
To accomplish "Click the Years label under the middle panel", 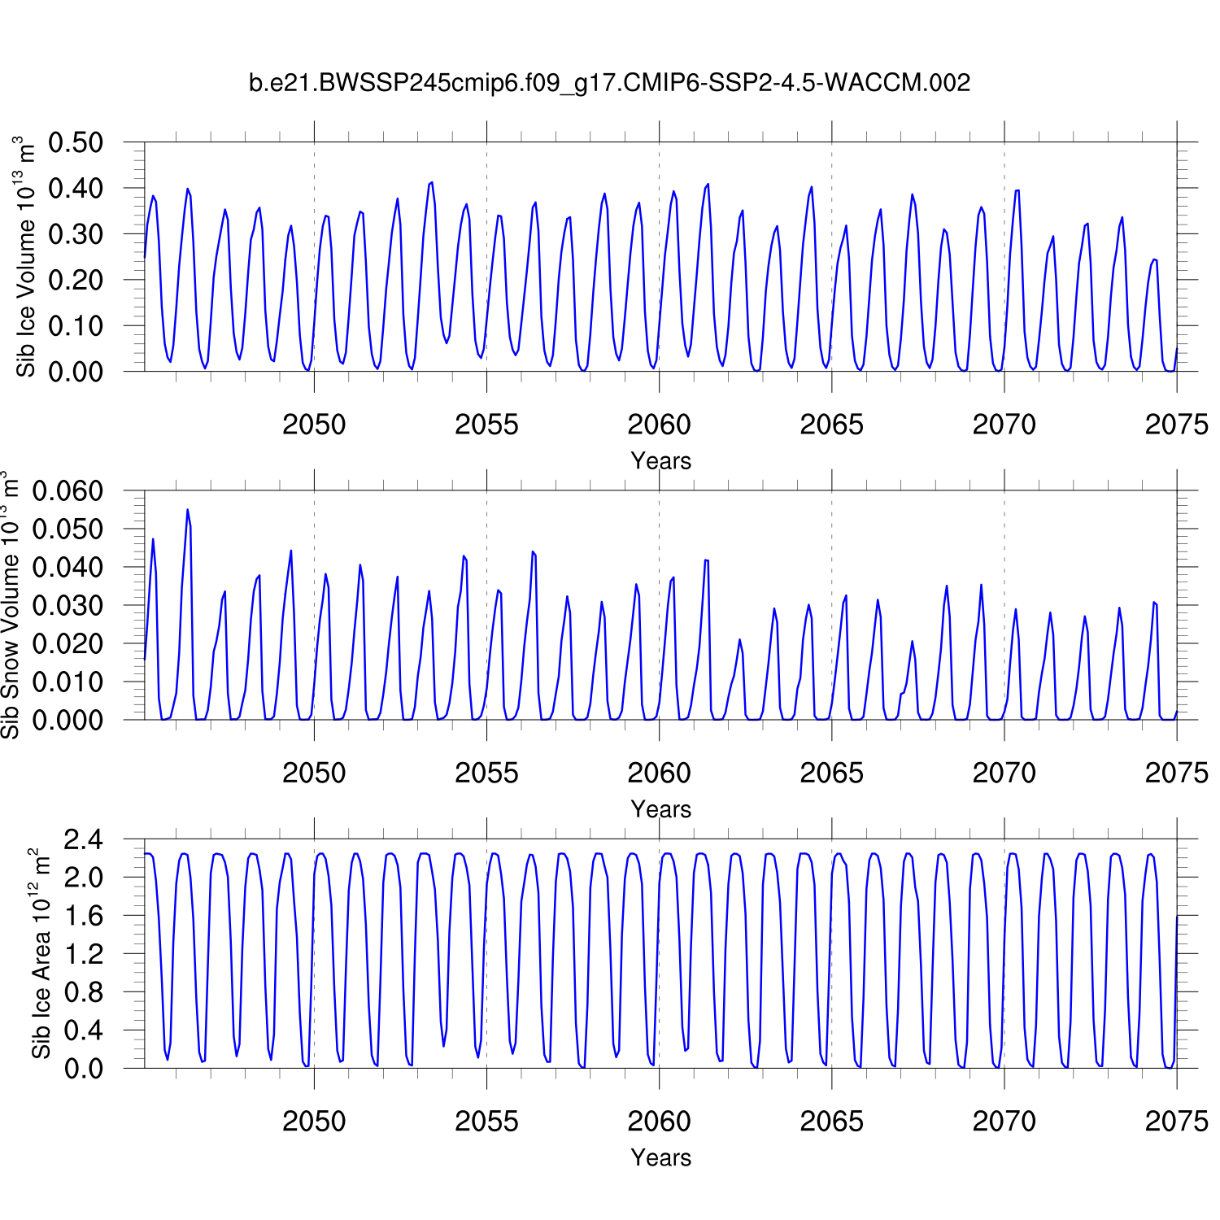I will [x=660, y=809].
